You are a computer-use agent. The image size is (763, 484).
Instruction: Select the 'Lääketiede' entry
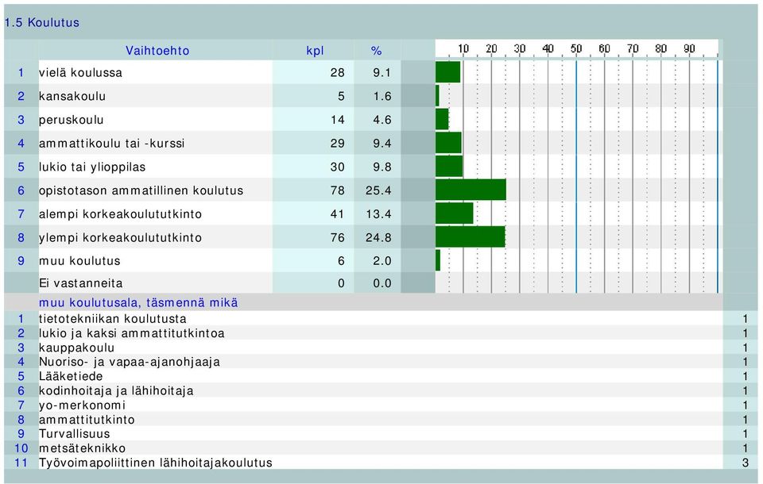[71, 376]
